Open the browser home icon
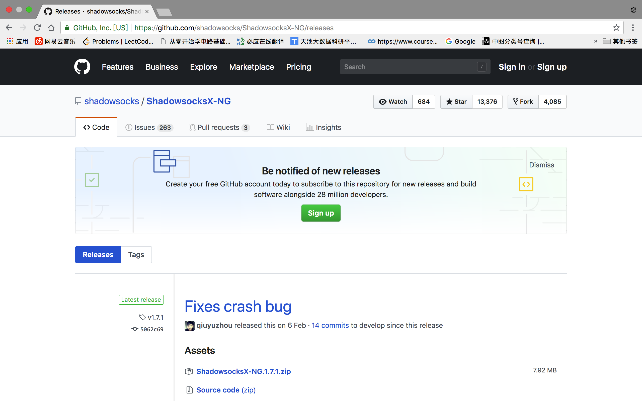642x401 pixels. click(x=51, y=28)
